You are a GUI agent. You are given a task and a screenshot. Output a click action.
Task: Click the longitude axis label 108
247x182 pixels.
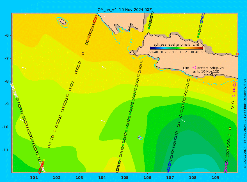(x=193, y=178)
